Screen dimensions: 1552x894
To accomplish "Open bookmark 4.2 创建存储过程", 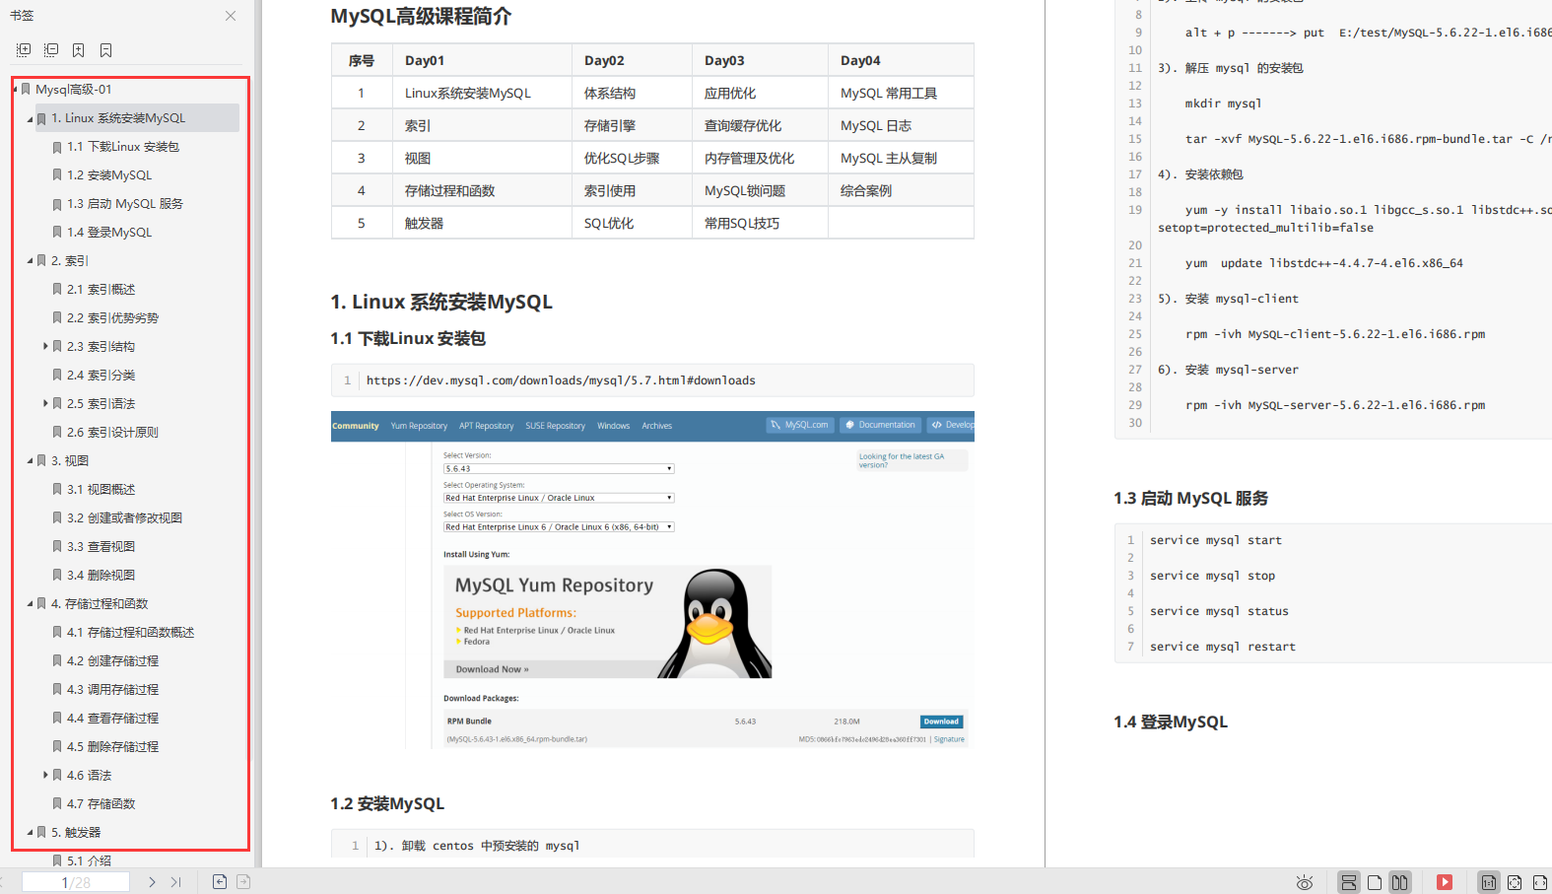I will [112, 661].
